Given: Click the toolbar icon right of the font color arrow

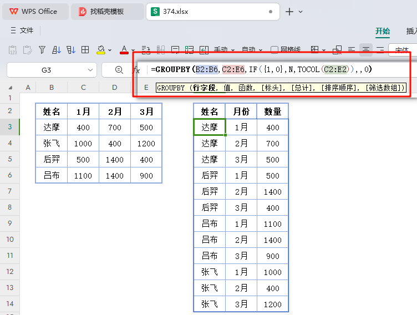Looking at the screenshot, I should pyautogui.click(x=146, y=50).
